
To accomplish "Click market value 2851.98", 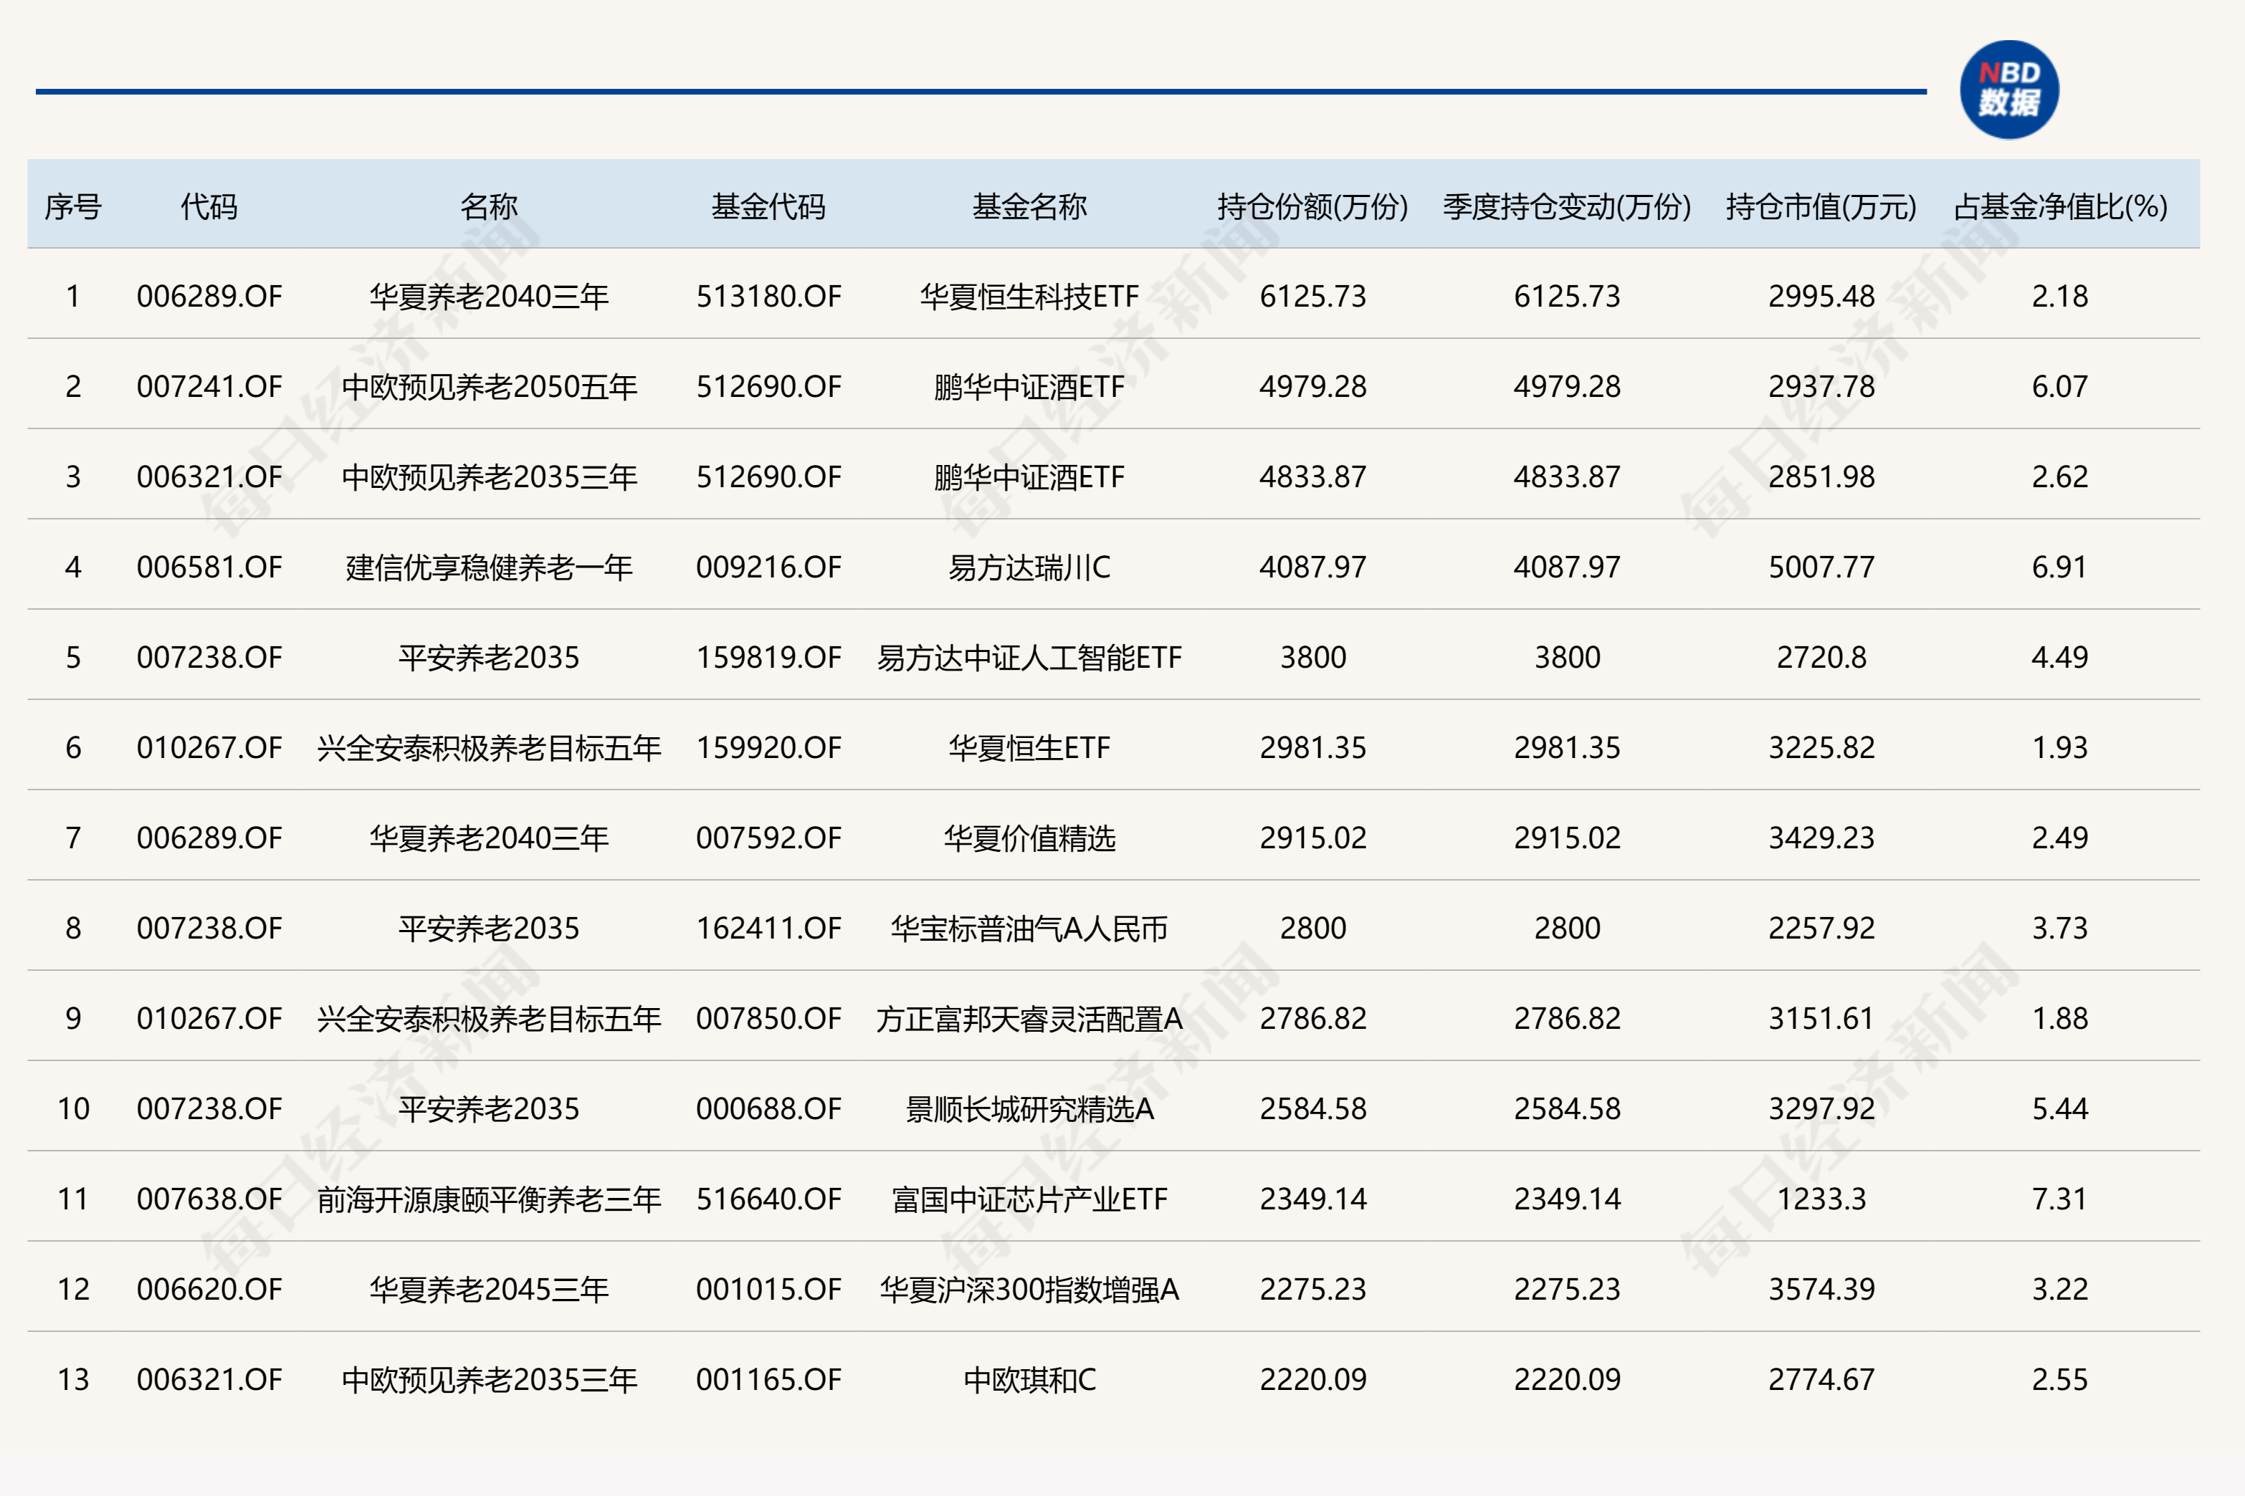I will tap(1821, 477).
